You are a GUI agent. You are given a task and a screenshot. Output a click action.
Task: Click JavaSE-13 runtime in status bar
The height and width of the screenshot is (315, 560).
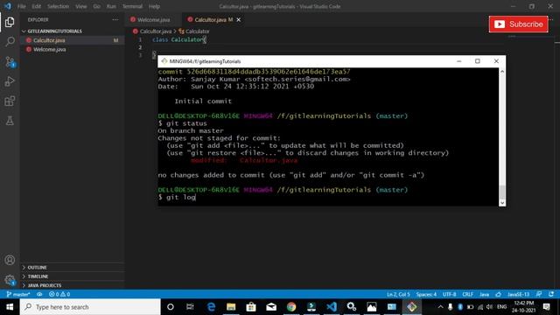click(518, 294)
